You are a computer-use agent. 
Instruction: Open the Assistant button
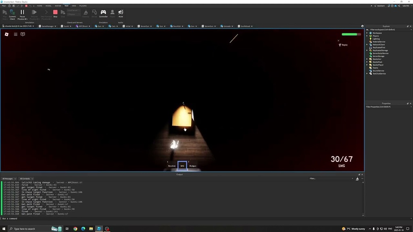(x=379, y=6)
